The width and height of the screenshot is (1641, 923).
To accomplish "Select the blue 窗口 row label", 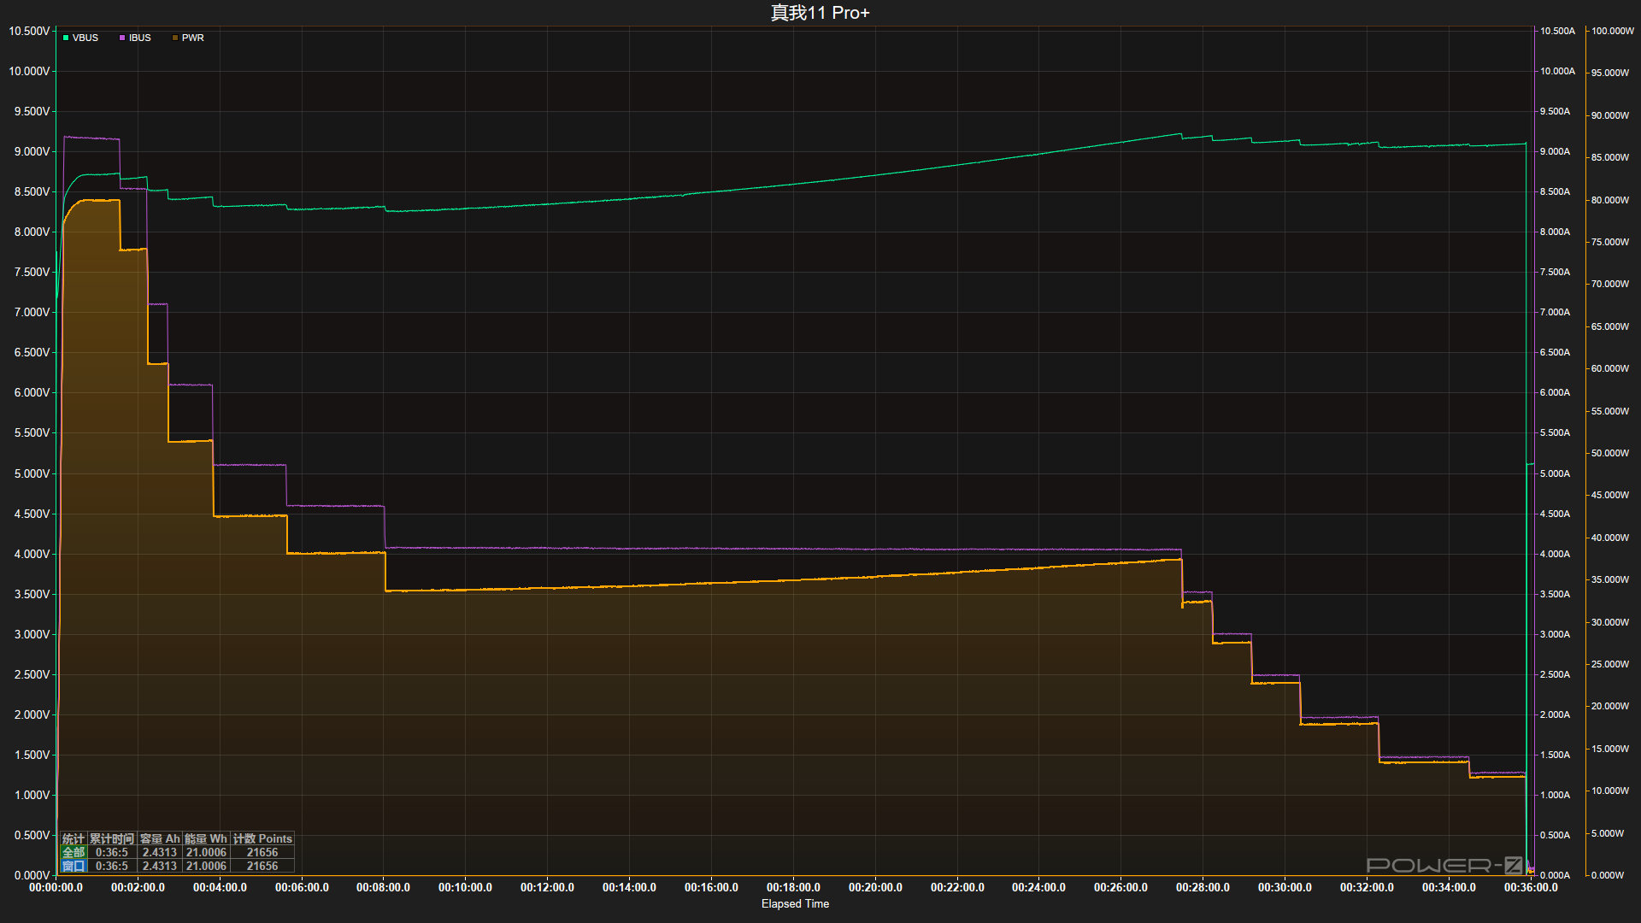I will click(x=74, y=866).
